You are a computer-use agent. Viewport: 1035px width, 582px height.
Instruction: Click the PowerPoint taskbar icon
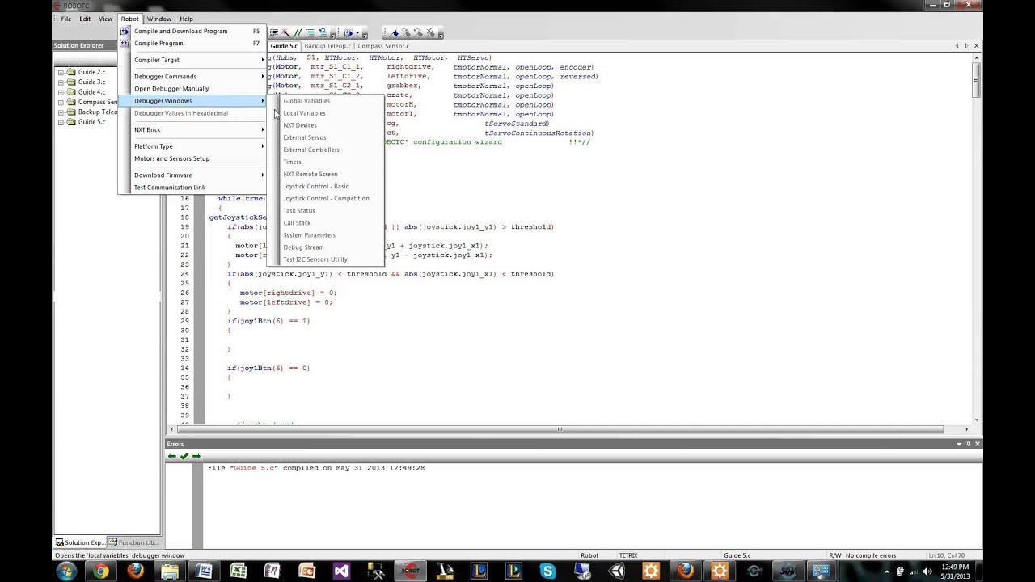point(306,571)
